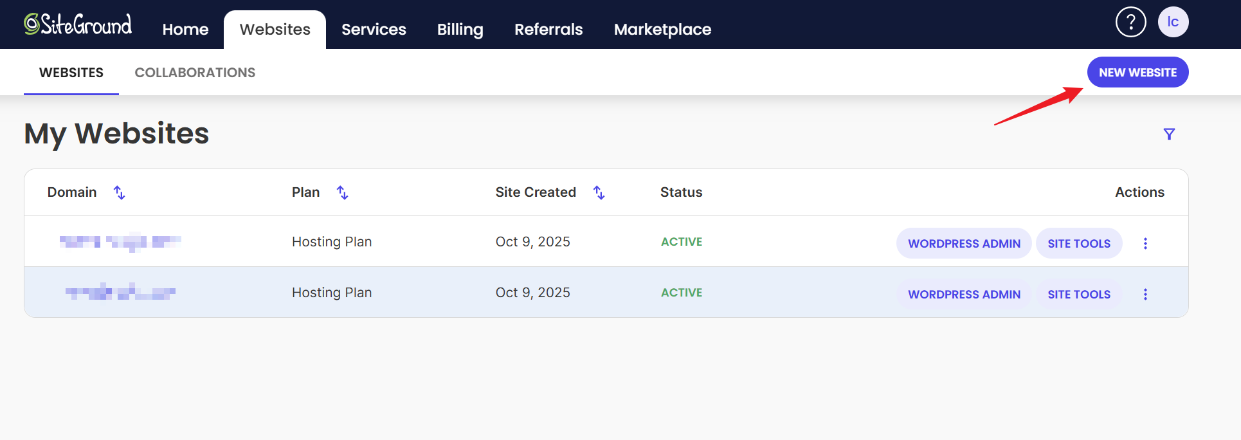Screen dimensions: 1241x440
Task: Open WordPress Admin for the first website
Action: click(964, 243)
